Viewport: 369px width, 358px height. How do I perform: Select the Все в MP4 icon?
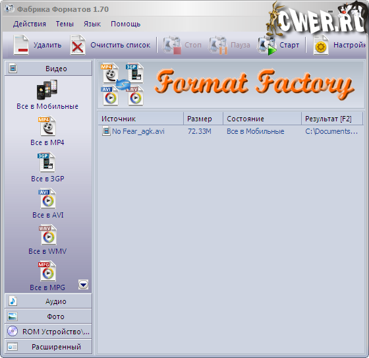click(47, 126)
